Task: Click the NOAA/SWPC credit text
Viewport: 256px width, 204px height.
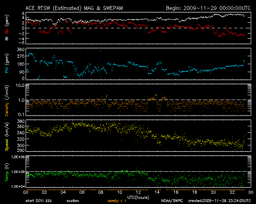Action: [x=172, y=201]
